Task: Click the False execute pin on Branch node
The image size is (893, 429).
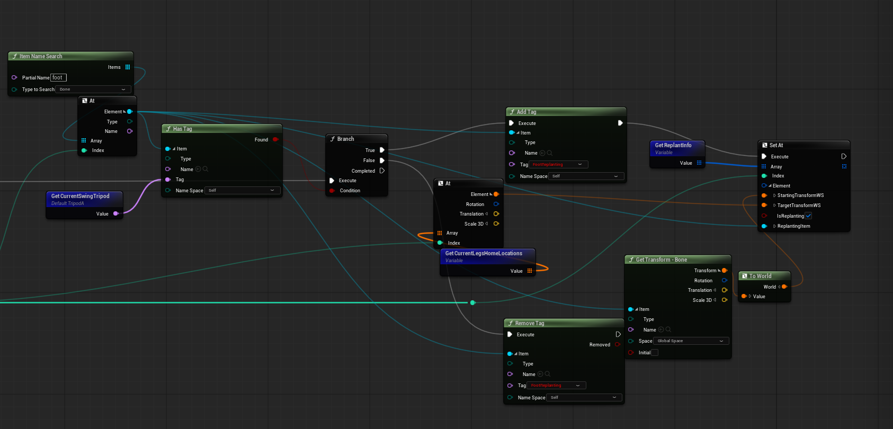Action: pyautogui.click(x=382, y=160)
